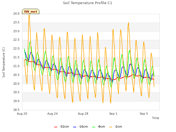
Task: Click the 20.5 y-axis tick label
Action: 16,75
